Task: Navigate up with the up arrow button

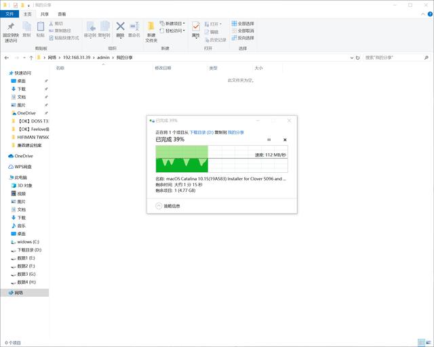Action: coord(31,58)
